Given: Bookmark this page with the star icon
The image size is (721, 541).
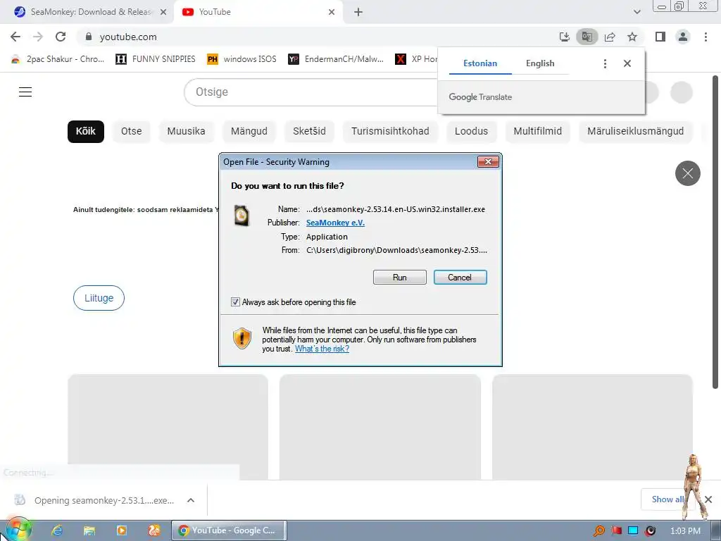Looking at the screenshot, I should point(632,37).
